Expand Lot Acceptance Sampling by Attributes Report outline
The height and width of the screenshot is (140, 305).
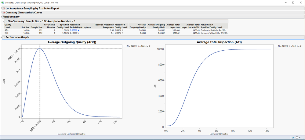point(2,8)
